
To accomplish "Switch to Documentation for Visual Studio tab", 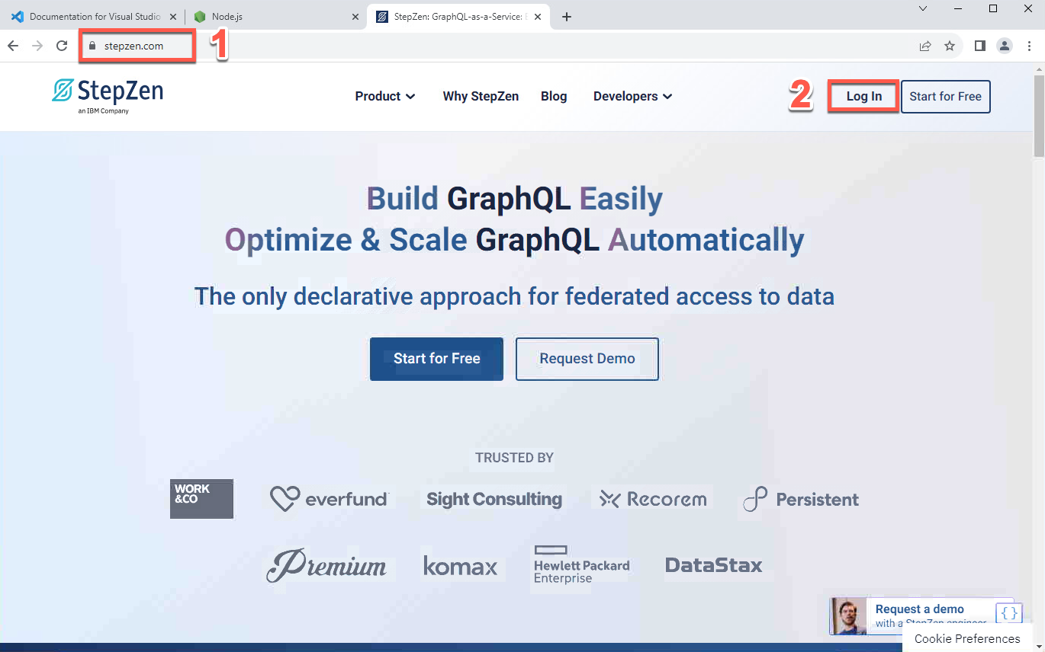I will pyautogui.click(x=95, y=17).
